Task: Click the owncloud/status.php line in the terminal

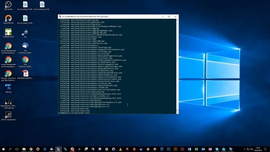Action: [x=75, y=111]
